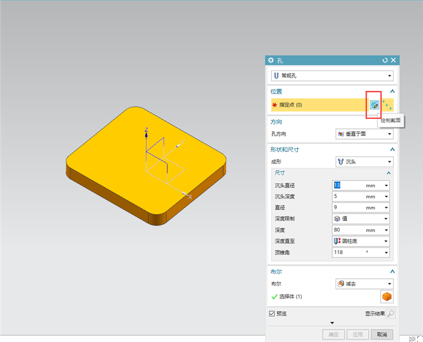This screenshot has height=342, width=423.
Task: Open the forming dropdown showing 沉头
Action: pos(364,162)
